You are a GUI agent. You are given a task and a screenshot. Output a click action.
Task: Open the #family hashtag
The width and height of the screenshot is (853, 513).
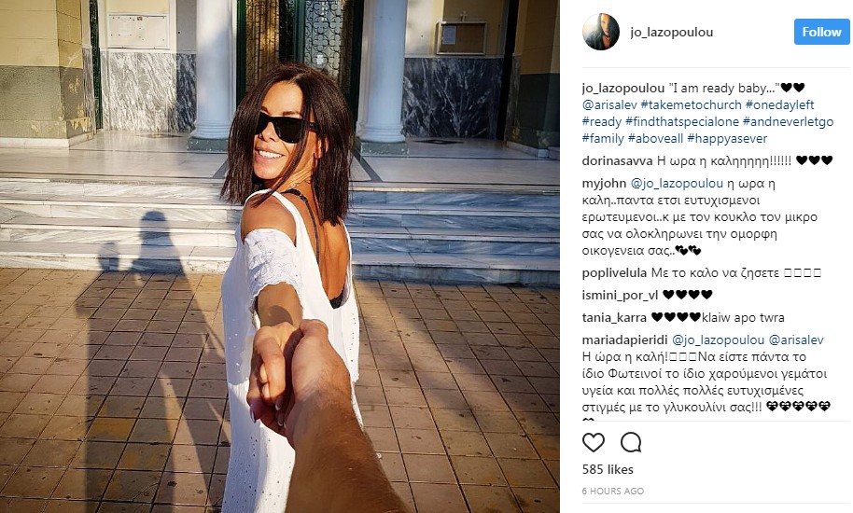click(603, 138)
